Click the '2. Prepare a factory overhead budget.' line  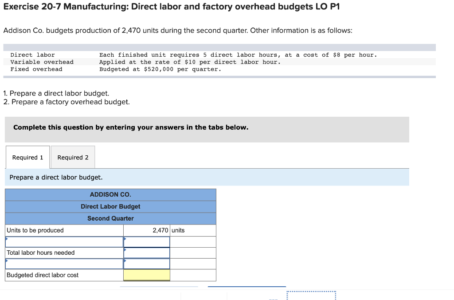(67, 102)
